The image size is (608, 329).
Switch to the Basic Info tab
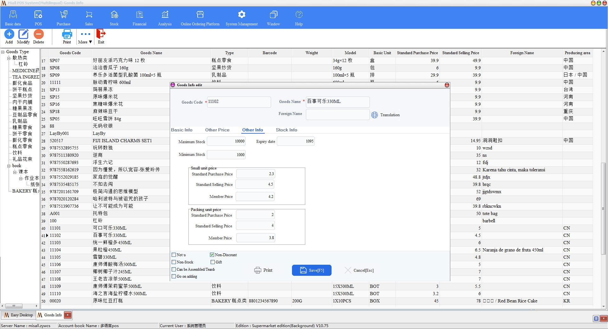181,130
